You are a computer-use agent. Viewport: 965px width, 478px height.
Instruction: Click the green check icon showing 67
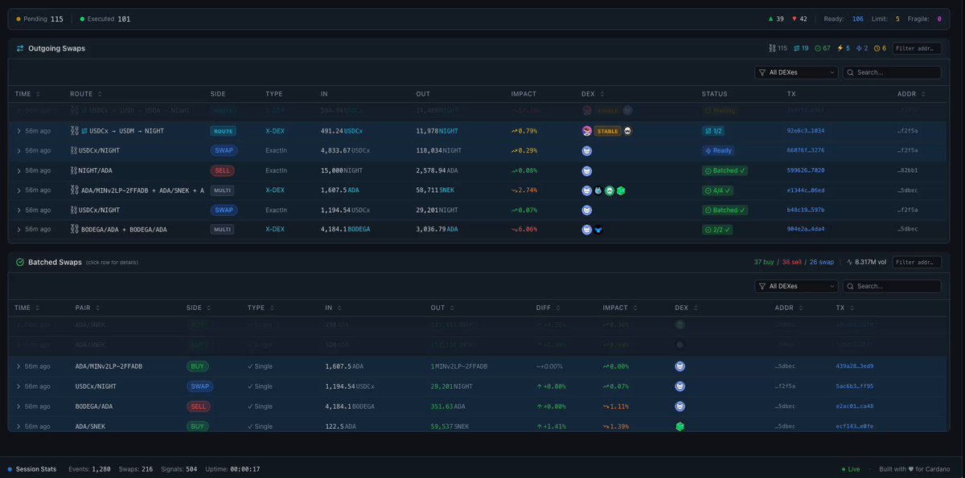coord(818,48)
